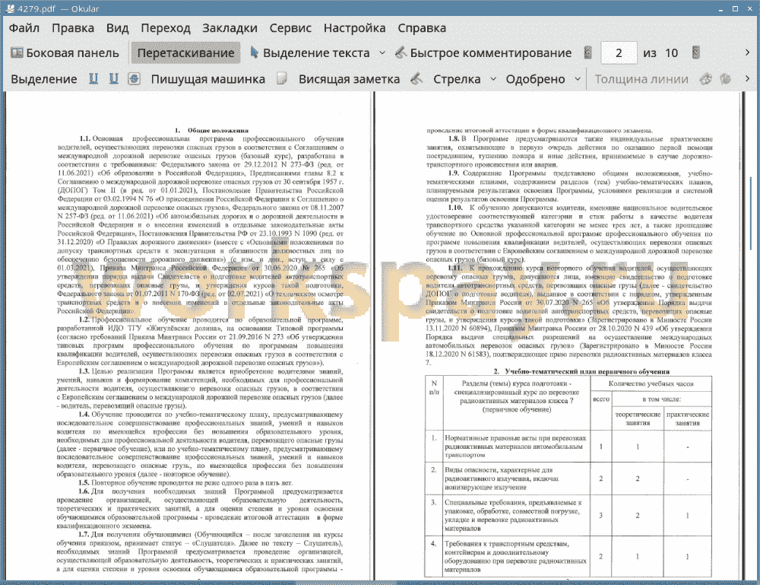Open the Правка menu
Image resolution: width=760 pixels, height=585 pixels.
pyautogui.click(x=73, y=27)
